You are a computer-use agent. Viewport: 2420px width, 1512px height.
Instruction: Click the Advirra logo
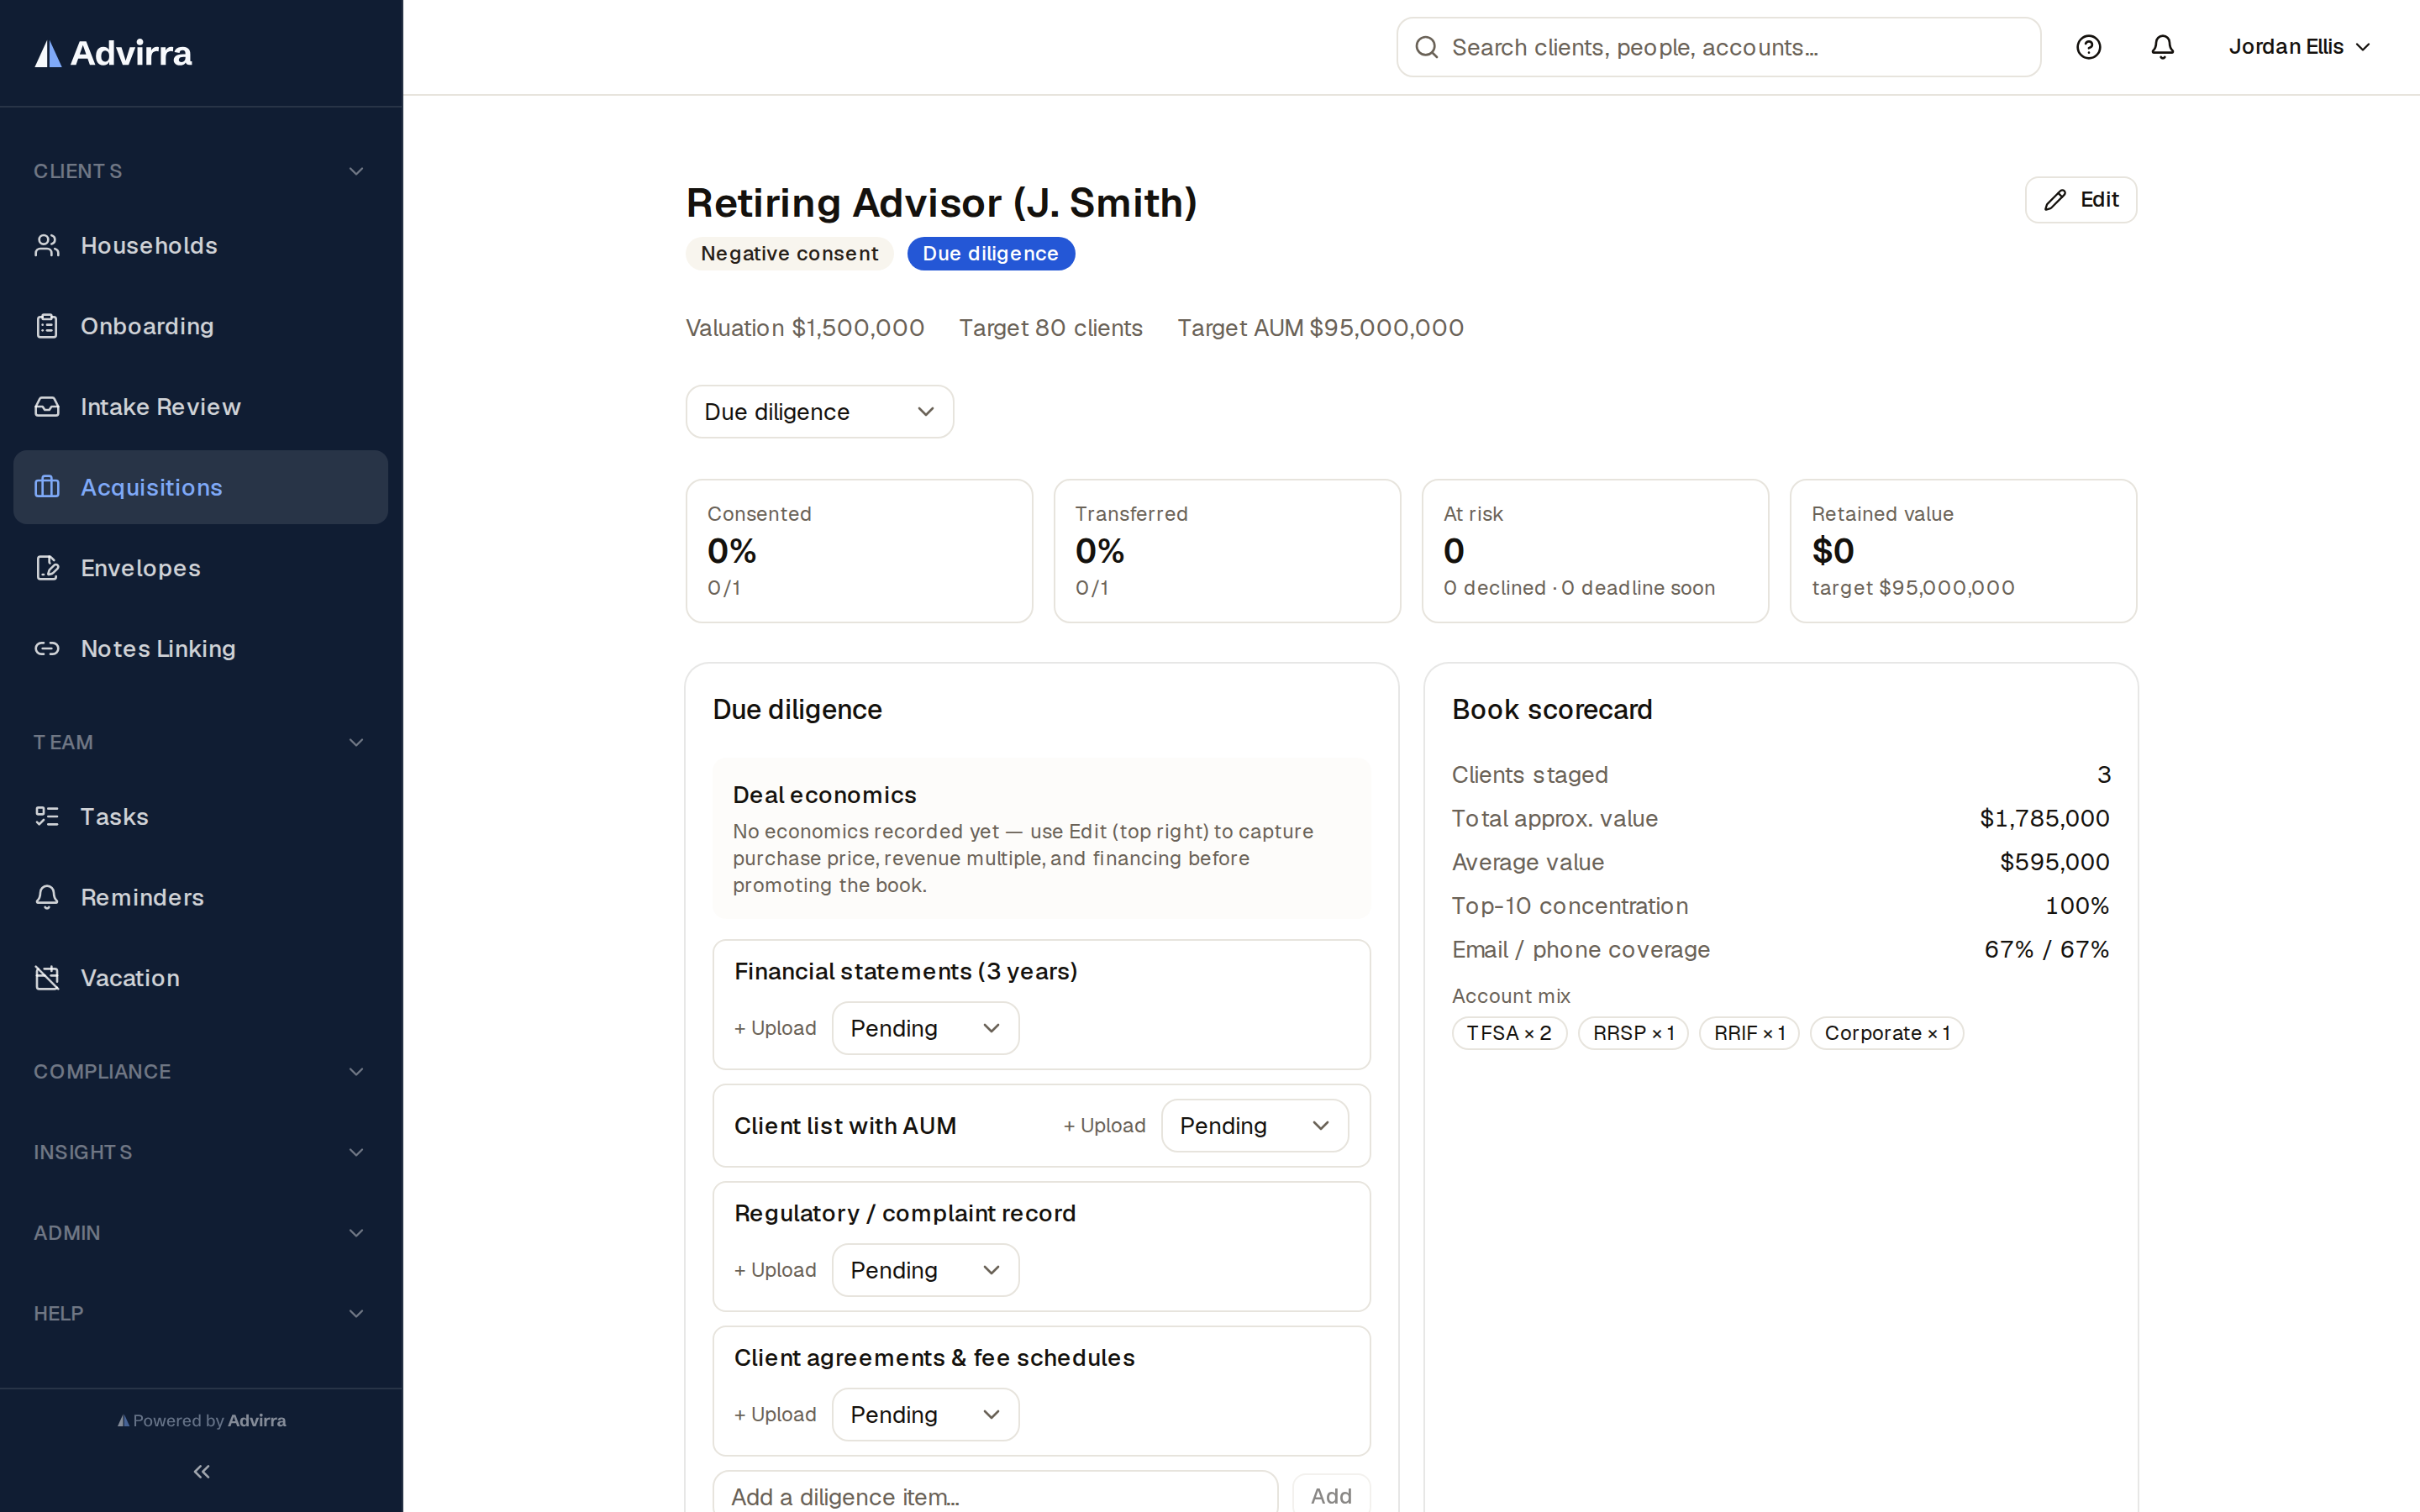113,53
